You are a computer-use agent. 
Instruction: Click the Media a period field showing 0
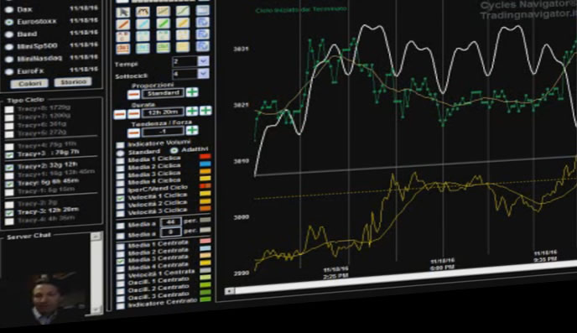[x=170, y=232]
